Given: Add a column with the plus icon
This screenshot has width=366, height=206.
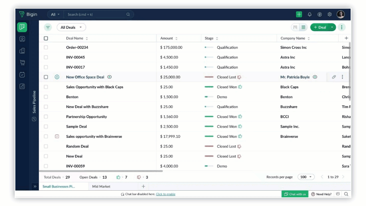Looking at the screenshot, I should pos(346,38).
